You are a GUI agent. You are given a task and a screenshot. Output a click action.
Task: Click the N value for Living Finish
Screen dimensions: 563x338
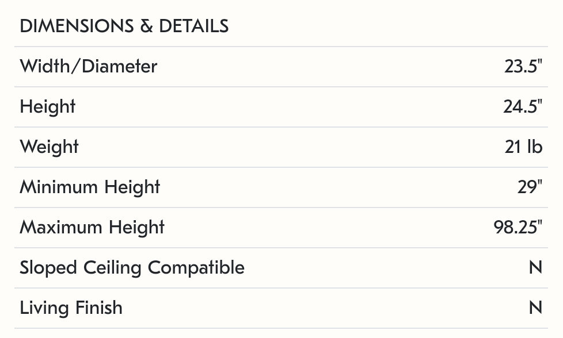[535, 308]
